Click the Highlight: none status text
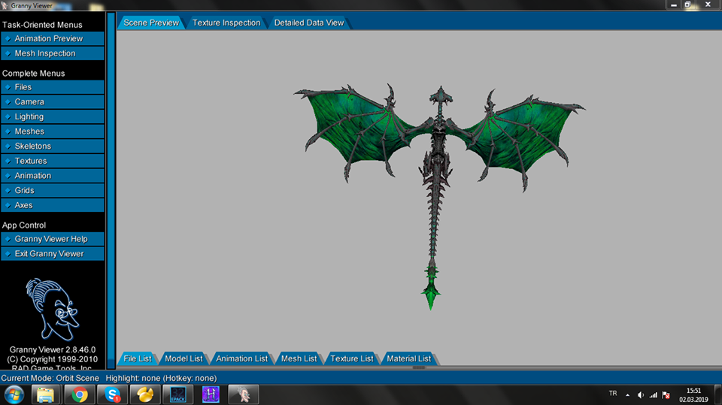The height and width of the screenshot is (405, 722). pyautogui.click(x=161, y=378)
